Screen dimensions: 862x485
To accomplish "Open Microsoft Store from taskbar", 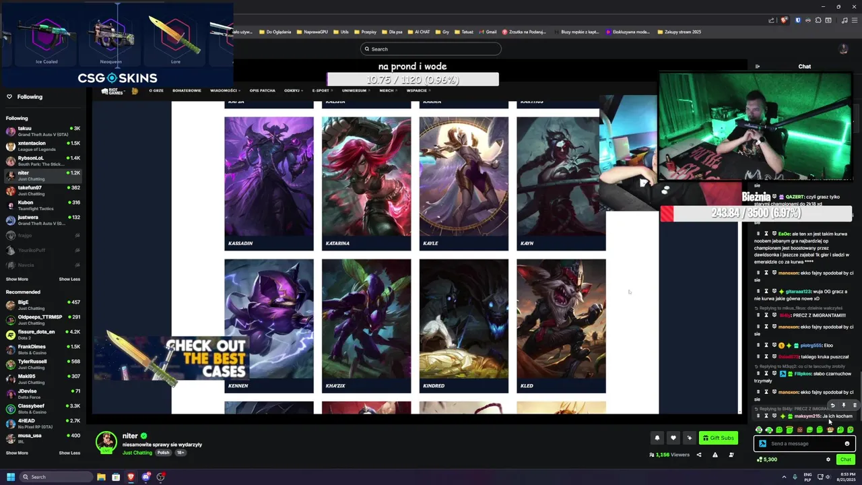I will coord(116,477).
